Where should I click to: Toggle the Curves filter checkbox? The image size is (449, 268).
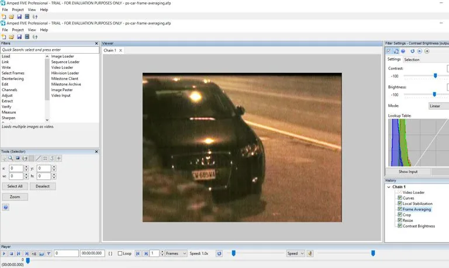coord(400,197)
